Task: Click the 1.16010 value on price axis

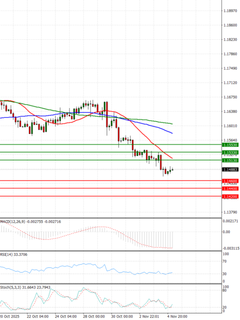Action: coord(231,126)
